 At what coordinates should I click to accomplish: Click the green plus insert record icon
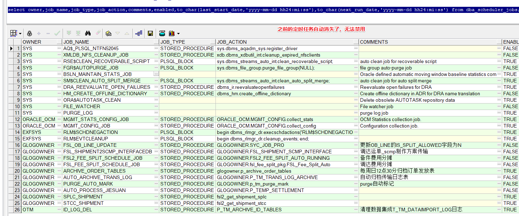tap(39, 33)
